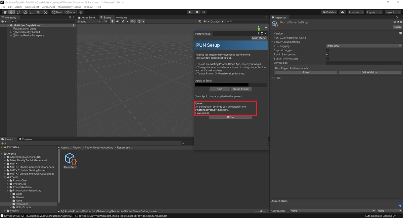Viewport: 403px width, 218px height.
Task: Open the GameObject menu
Action: tap(32, 7)
